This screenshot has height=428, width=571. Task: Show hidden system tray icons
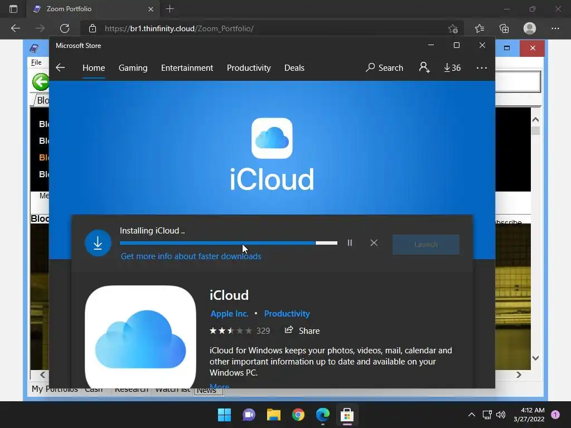(x=472, y=415)
